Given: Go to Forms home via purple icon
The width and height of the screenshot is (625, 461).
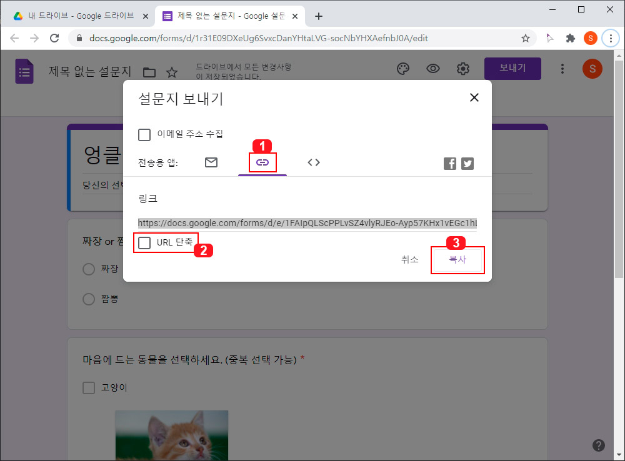Looking at the screenshot, I should pos(24,71).
